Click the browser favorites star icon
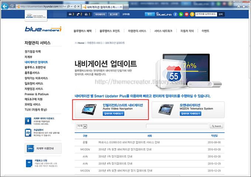 [x=244, y=7]
